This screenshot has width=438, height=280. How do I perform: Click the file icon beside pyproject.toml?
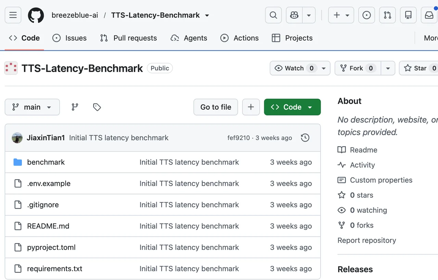[x=18, y=248]
